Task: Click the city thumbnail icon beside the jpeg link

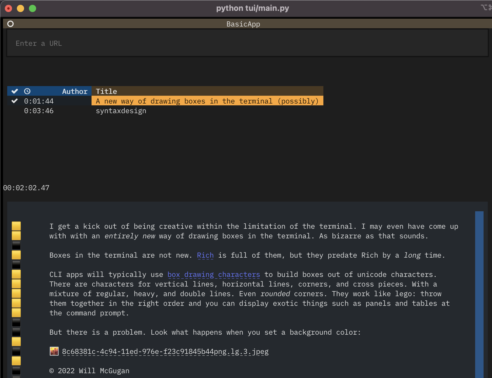Action: point(54,351)
